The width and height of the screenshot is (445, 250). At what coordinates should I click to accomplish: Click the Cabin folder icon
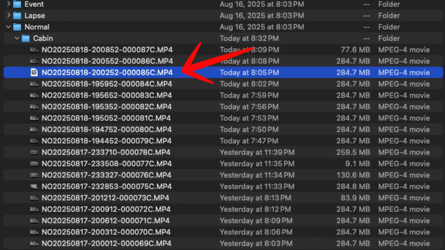(26, 39)
